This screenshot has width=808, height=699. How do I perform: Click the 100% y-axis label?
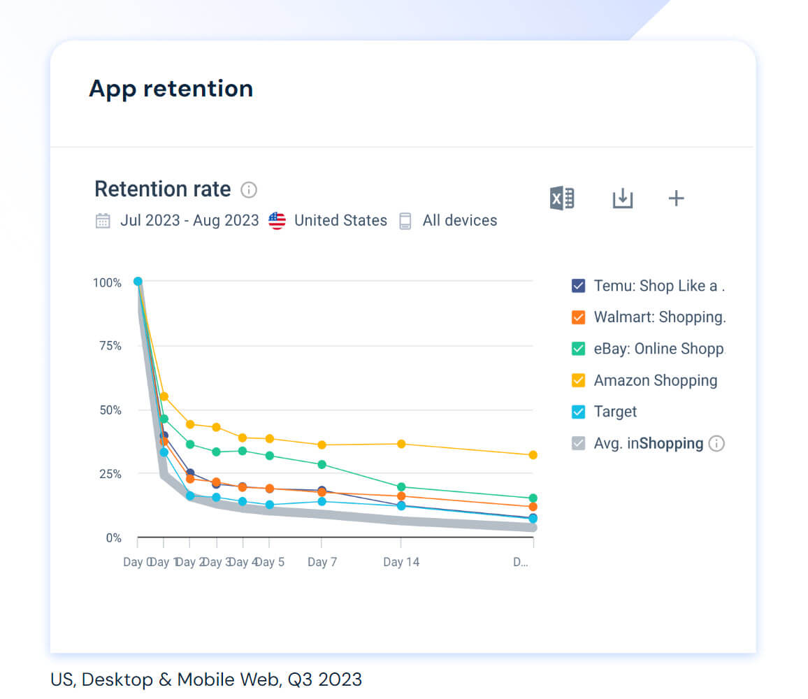pyautogui.click(x=107, y=283)
